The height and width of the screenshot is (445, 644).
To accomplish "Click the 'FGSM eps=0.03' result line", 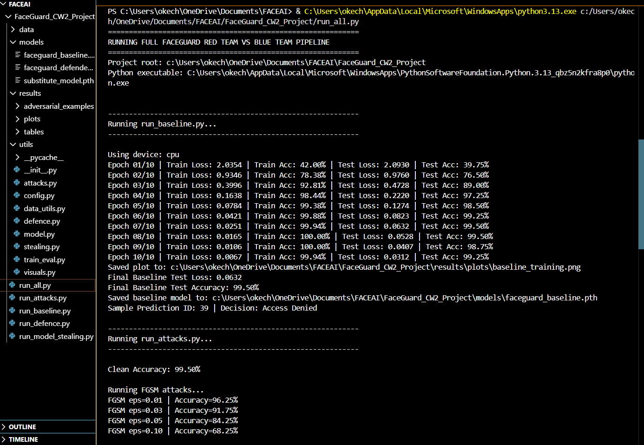I will (173, 411).
